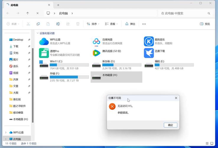Click the Delete trash icon
The width and height of the screenshot is (218, 148).
click(78, 24)
